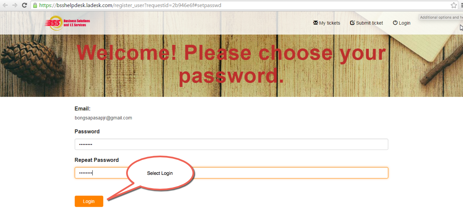Viewport: 463px width, 212px height.
Task: Click the power icon beside Login
Action: tap(395, 23)
